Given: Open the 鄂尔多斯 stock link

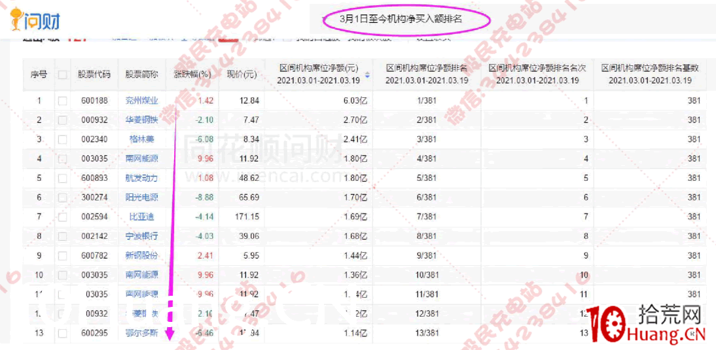Looking at the screenshot, I should point(141,333).
